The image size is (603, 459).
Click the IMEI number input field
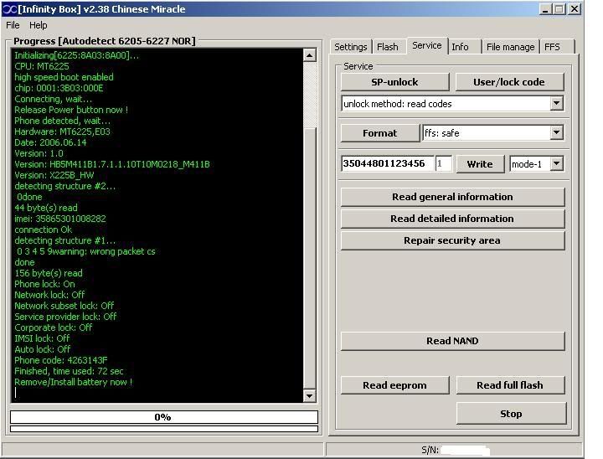[388, 163]
